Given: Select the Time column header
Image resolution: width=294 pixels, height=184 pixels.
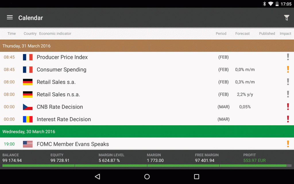Looking at the screenshot, I should pyautogui.click(x=11, y=33).
